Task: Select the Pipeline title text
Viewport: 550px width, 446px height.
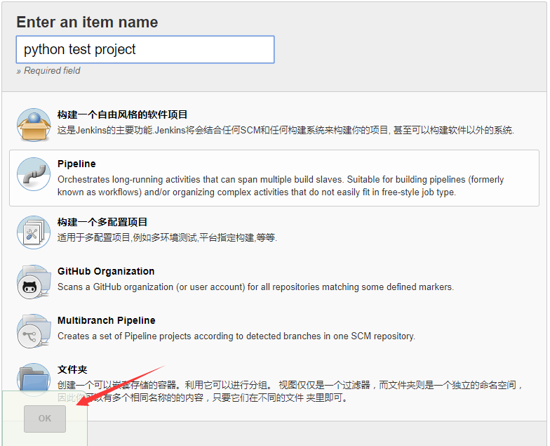Action: (76, 164)
